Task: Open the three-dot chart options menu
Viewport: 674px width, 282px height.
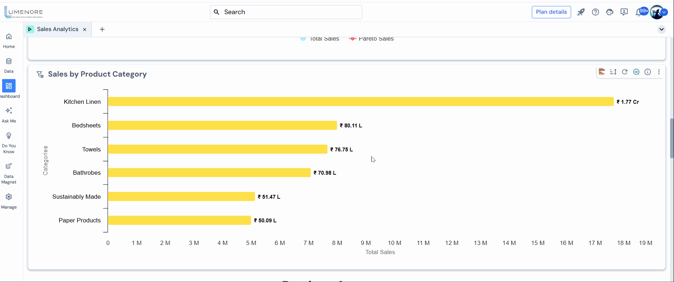Action: (659, 72)
